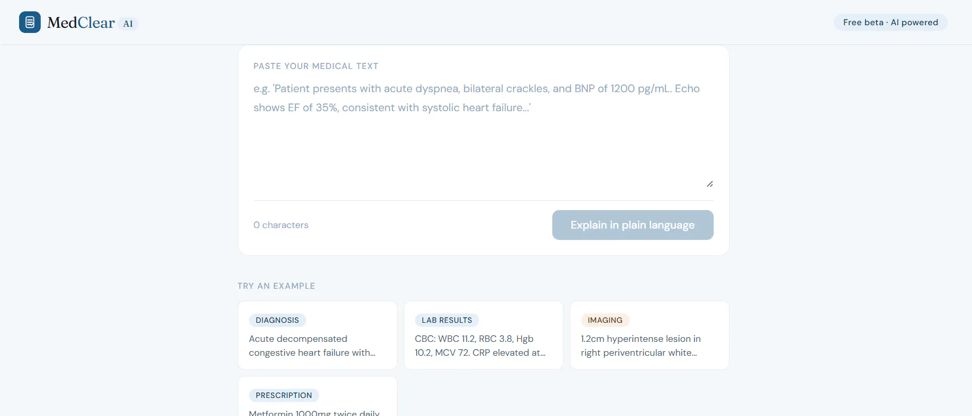Viewport: 972px width, 416px height.
Task: Focus the medical text input area
Action: pos(483,134)
